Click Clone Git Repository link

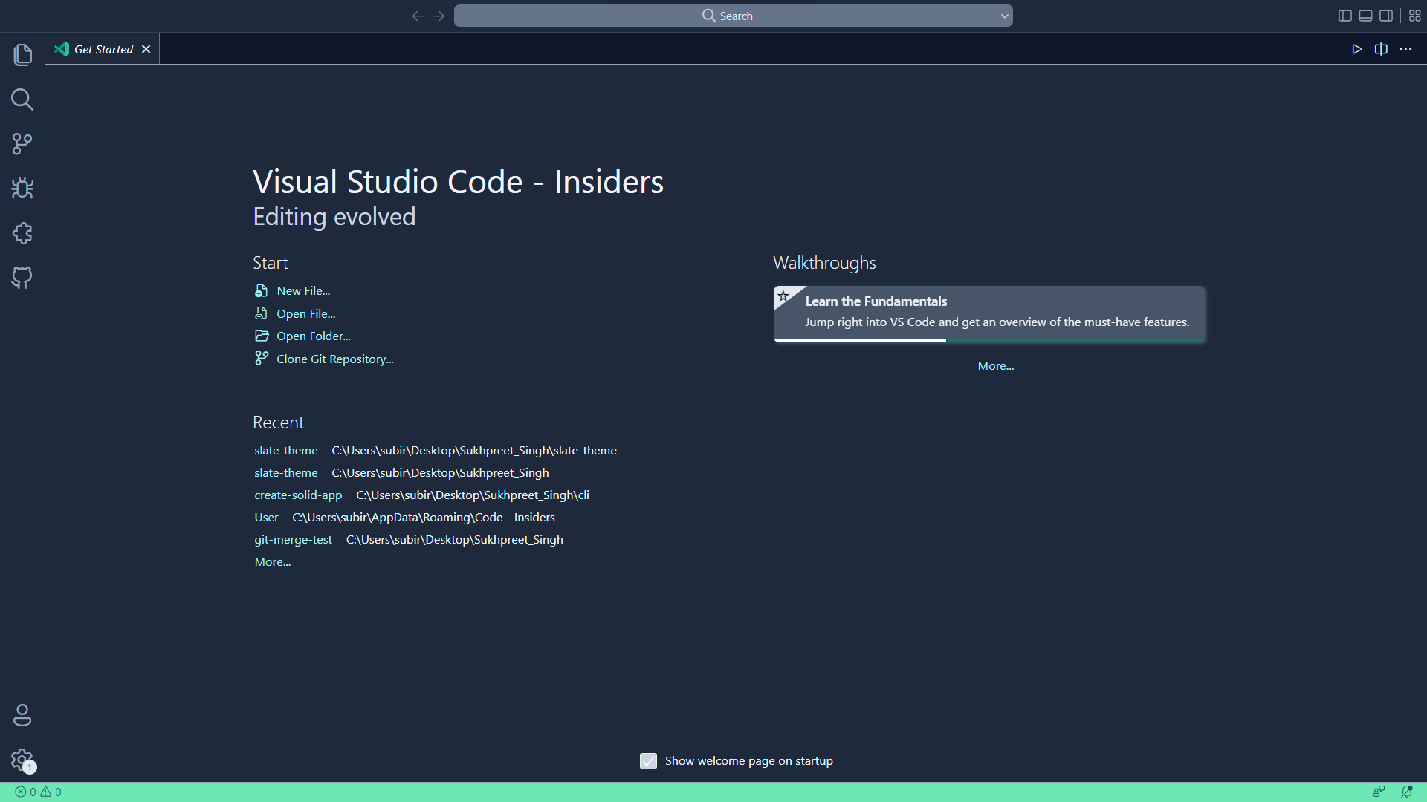point(335,359)
